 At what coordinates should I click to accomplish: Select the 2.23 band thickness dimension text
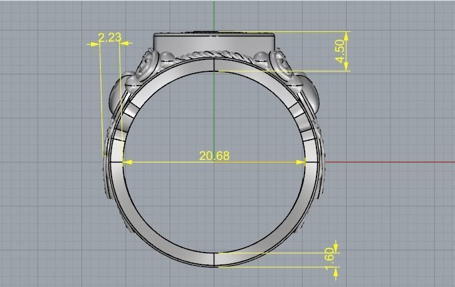[110, 38]
